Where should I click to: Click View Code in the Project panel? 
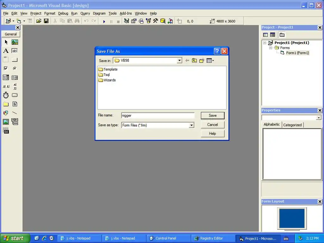click(265, 35)
